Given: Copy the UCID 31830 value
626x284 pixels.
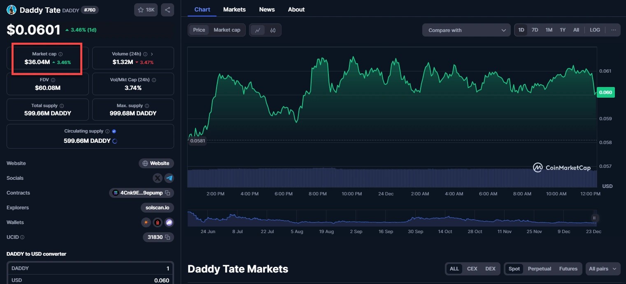Looking at the screenshot, I should (x=167, y=237).
